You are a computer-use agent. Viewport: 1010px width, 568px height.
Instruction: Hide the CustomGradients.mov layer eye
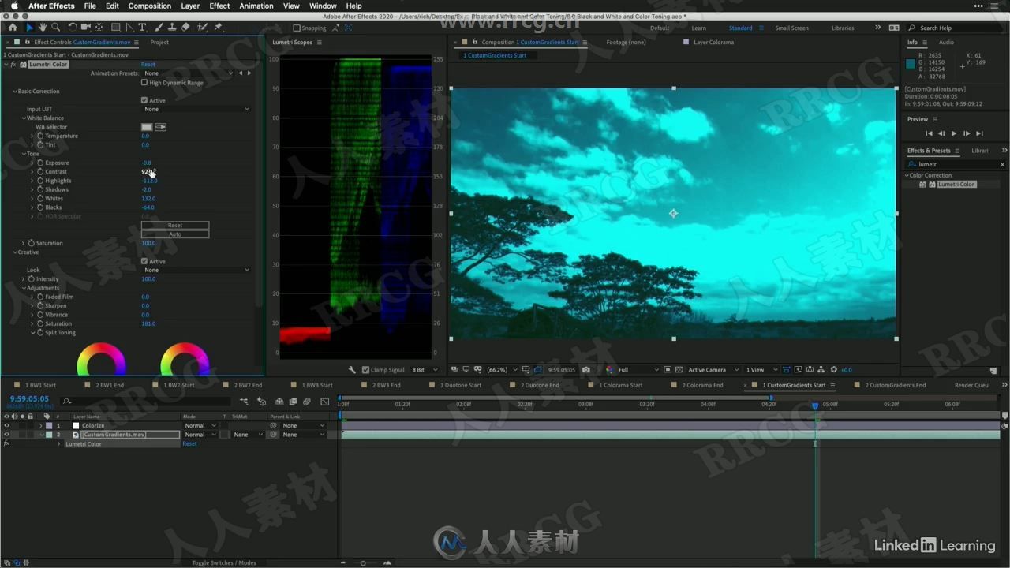click(6, 435)
